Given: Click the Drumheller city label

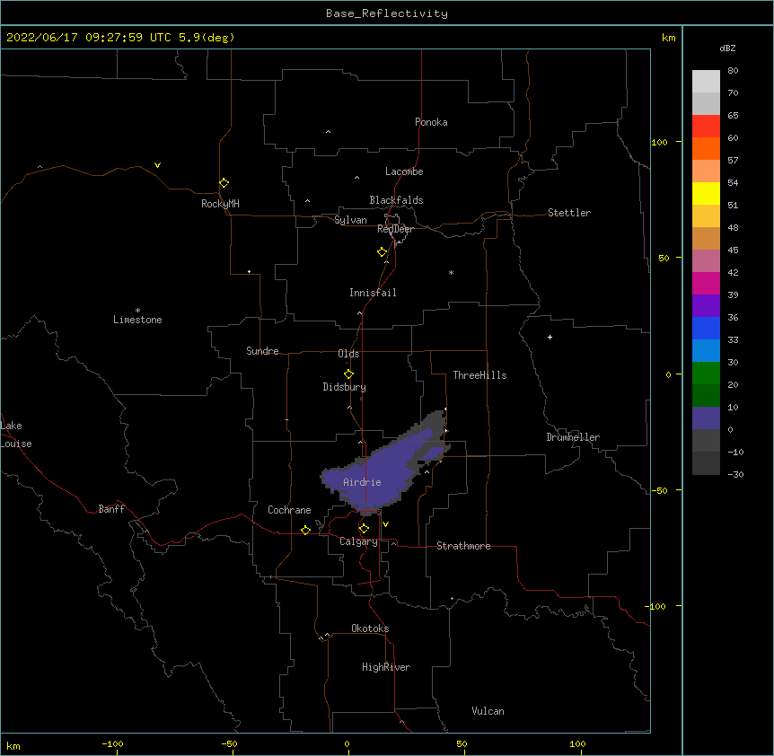Looking at the screenshot, I should pyautogui.click(x=573, y=437).
